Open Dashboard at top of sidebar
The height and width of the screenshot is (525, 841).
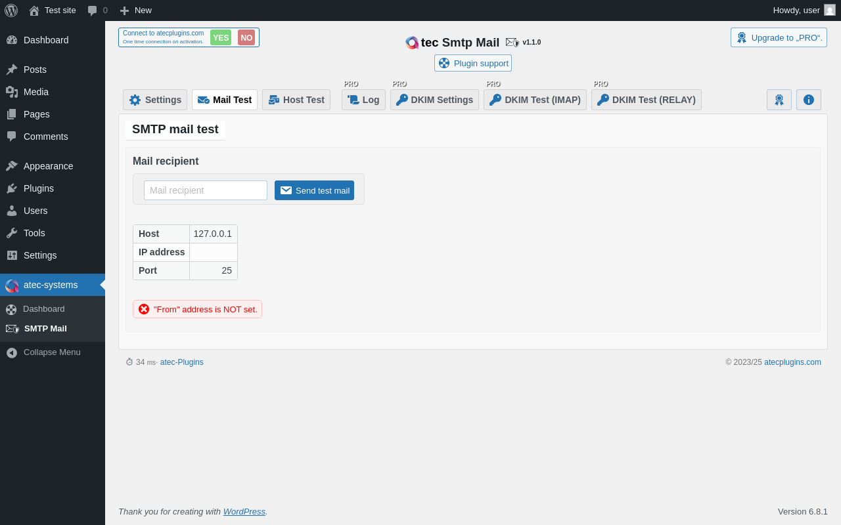[x=53, y=40]
